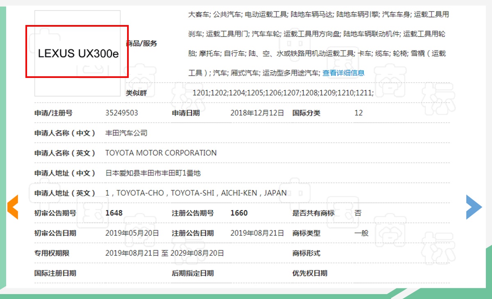The width and height of the screenshot is (492, 299).
Task: Click the 申请人地址（中文） label
Action: (x=65, y=173)
